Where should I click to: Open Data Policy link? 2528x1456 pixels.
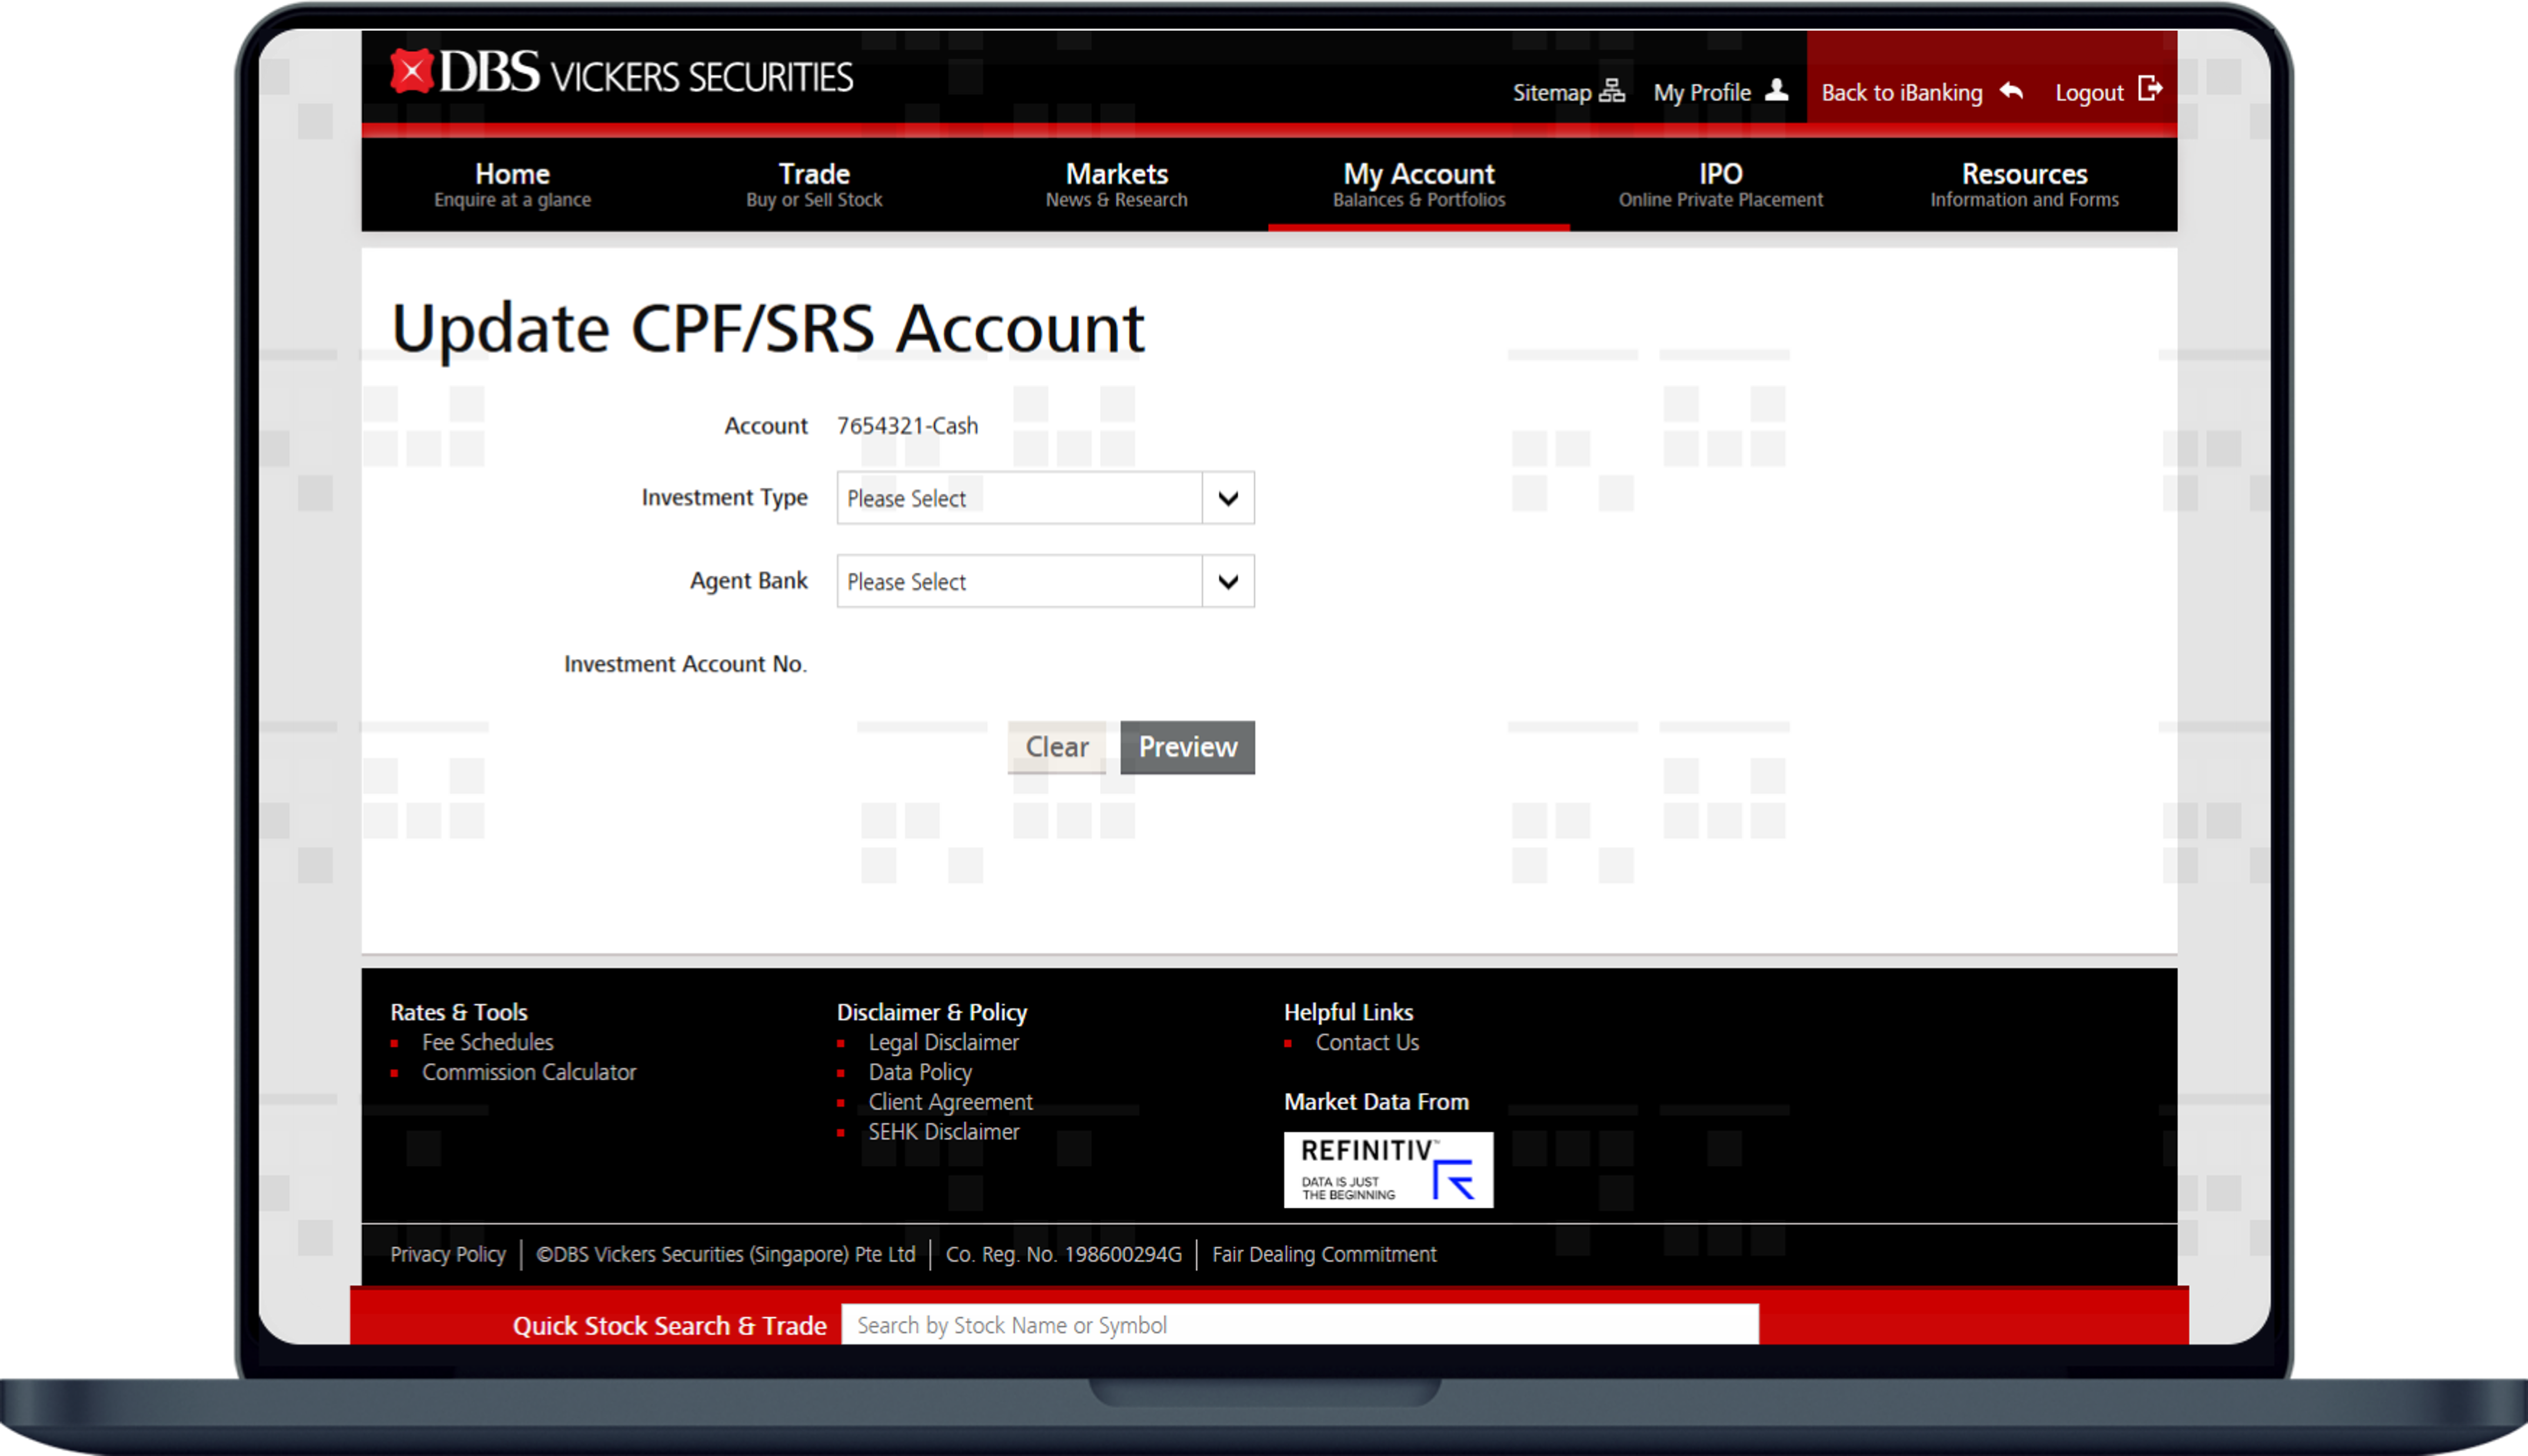tap(920, 1072)
